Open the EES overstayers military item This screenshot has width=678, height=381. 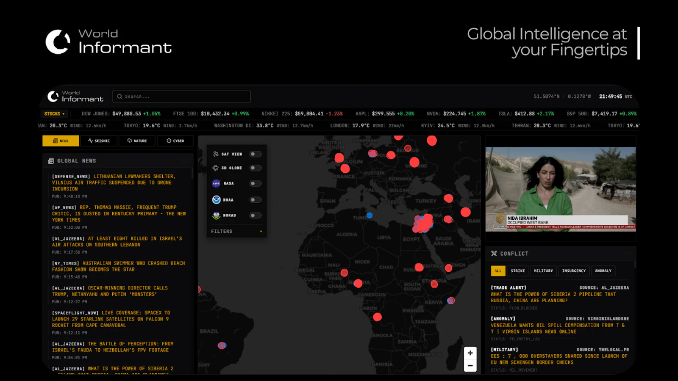(x=560, y=359)
